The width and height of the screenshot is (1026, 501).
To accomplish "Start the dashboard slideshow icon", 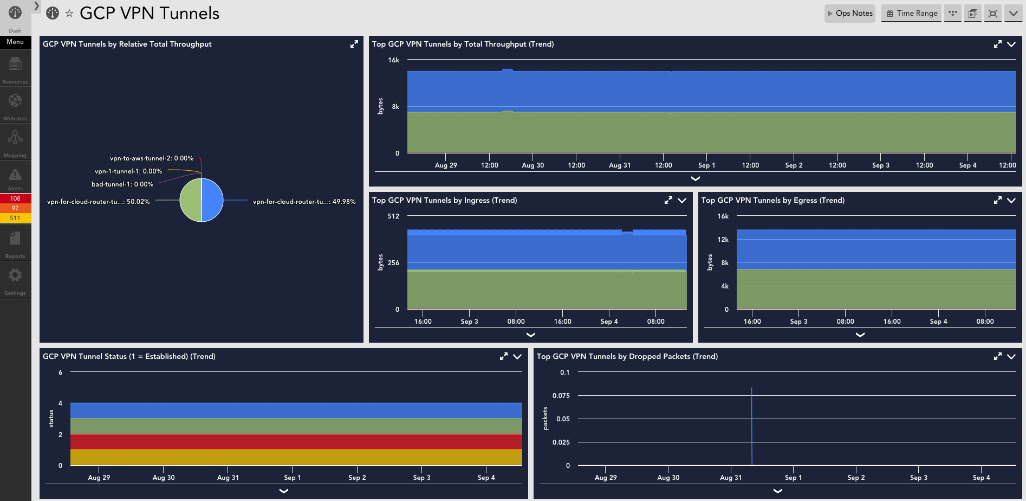I will tap(973, 14).
